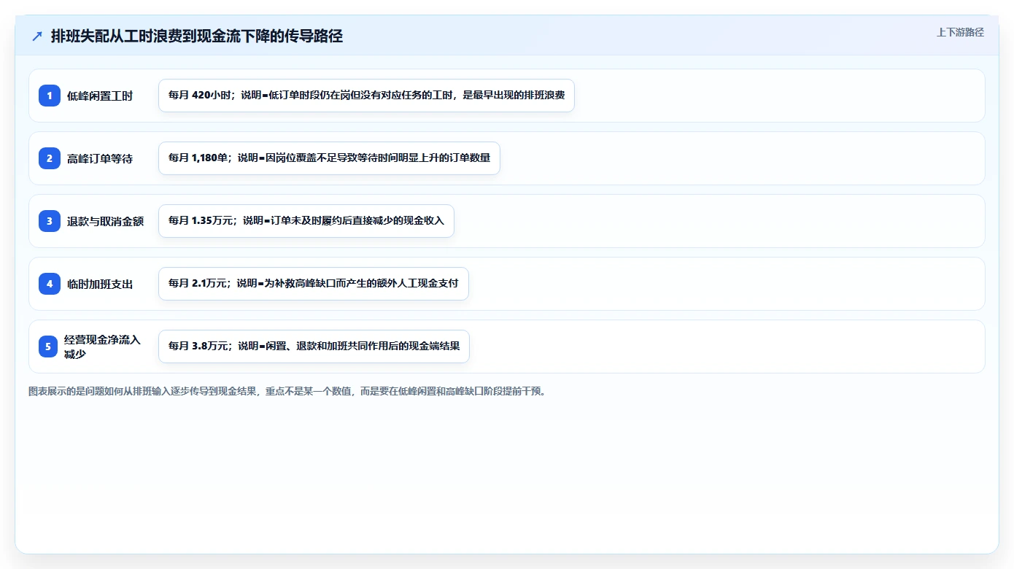Select the 退款与取消金额 row label
Viewport: 1014px width, 569px height.
106,221
